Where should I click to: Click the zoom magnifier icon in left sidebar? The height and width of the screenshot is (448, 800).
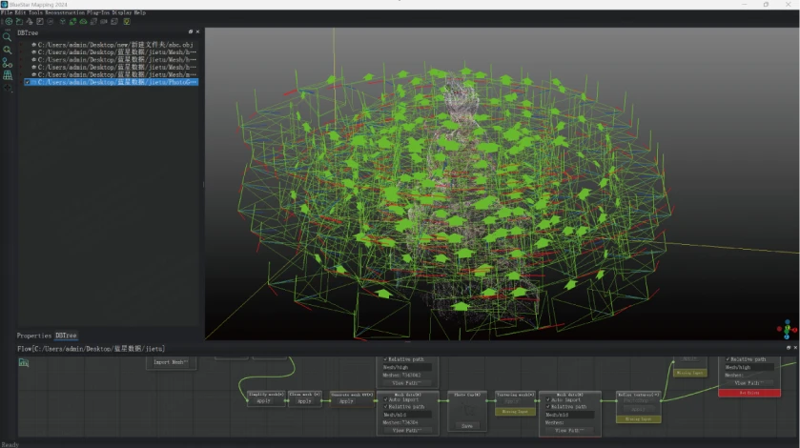click(x=8, y=37)
